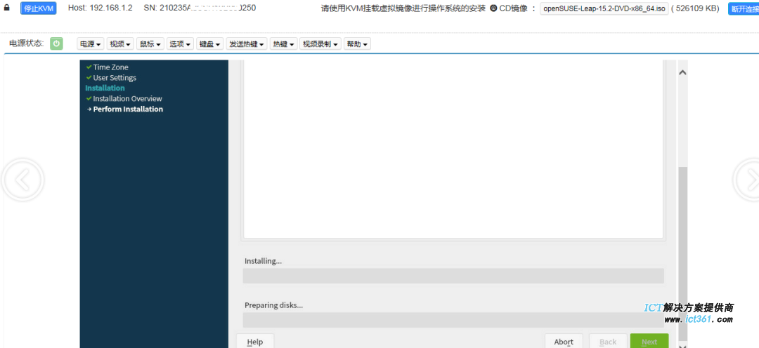Go to previous slide with left arrow circle
The image size is (759, 348).
click(x=22, y=180)
